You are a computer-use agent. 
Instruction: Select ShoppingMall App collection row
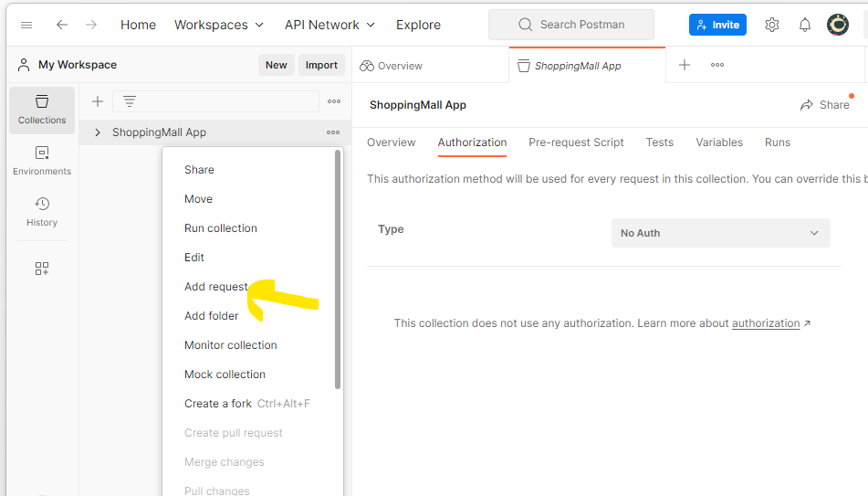pyautogui.click(x=215, y=132)
